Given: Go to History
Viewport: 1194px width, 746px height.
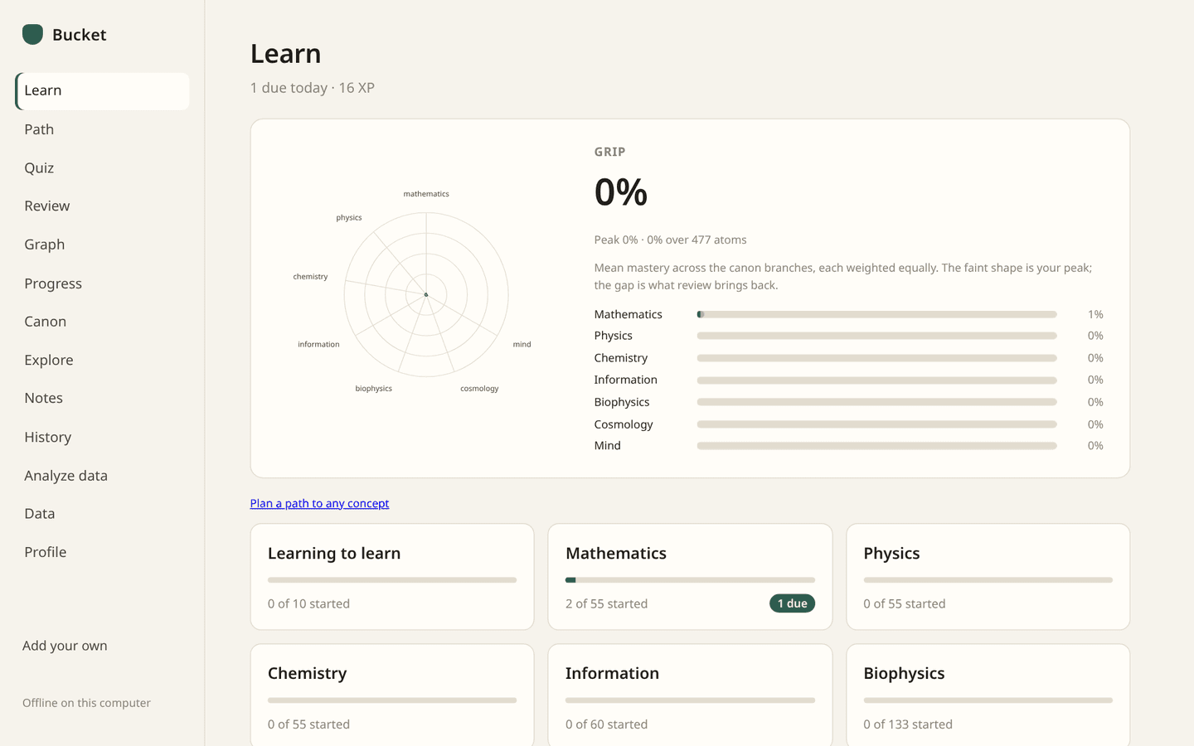Looking at the screenshot, I should [102, 437].
